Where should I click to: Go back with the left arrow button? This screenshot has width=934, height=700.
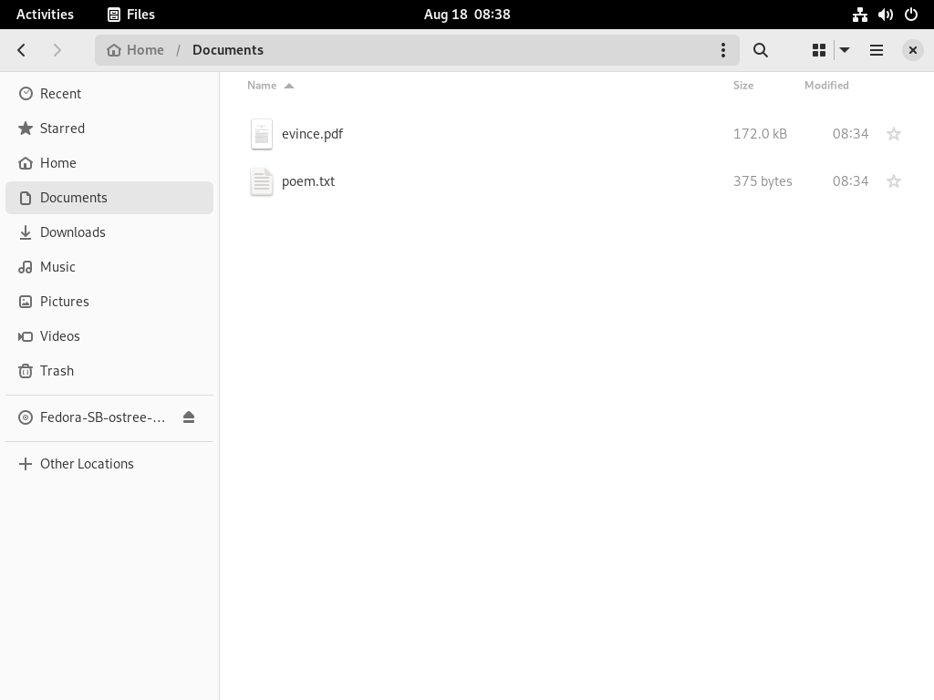[22, 50]
